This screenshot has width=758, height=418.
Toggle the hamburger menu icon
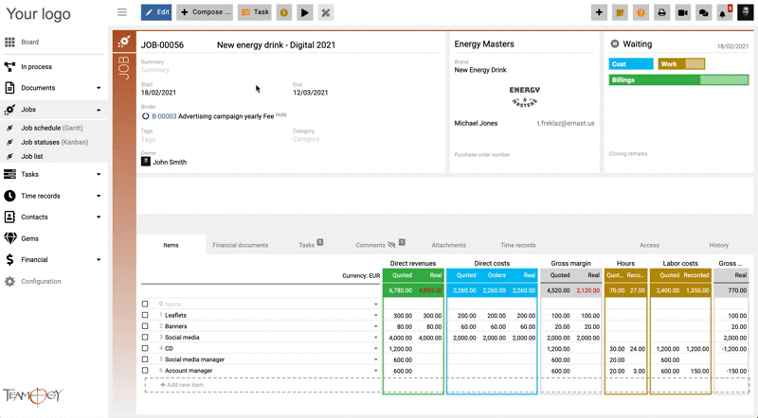122,12
